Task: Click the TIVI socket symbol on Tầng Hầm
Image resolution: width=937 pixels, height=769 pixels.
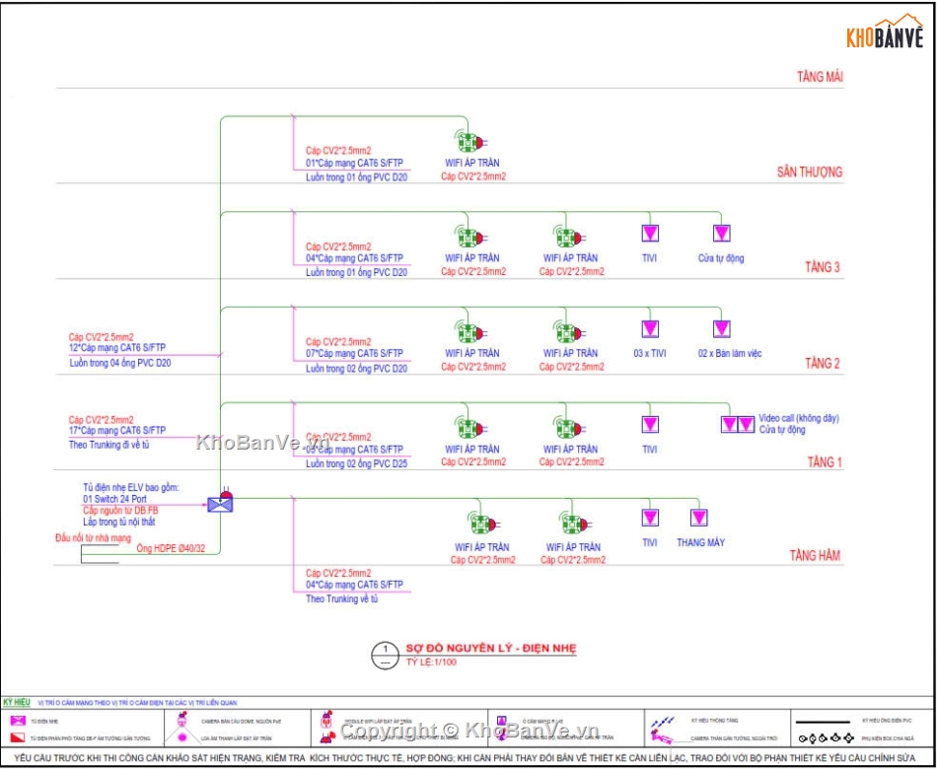Action: [650, 518]
